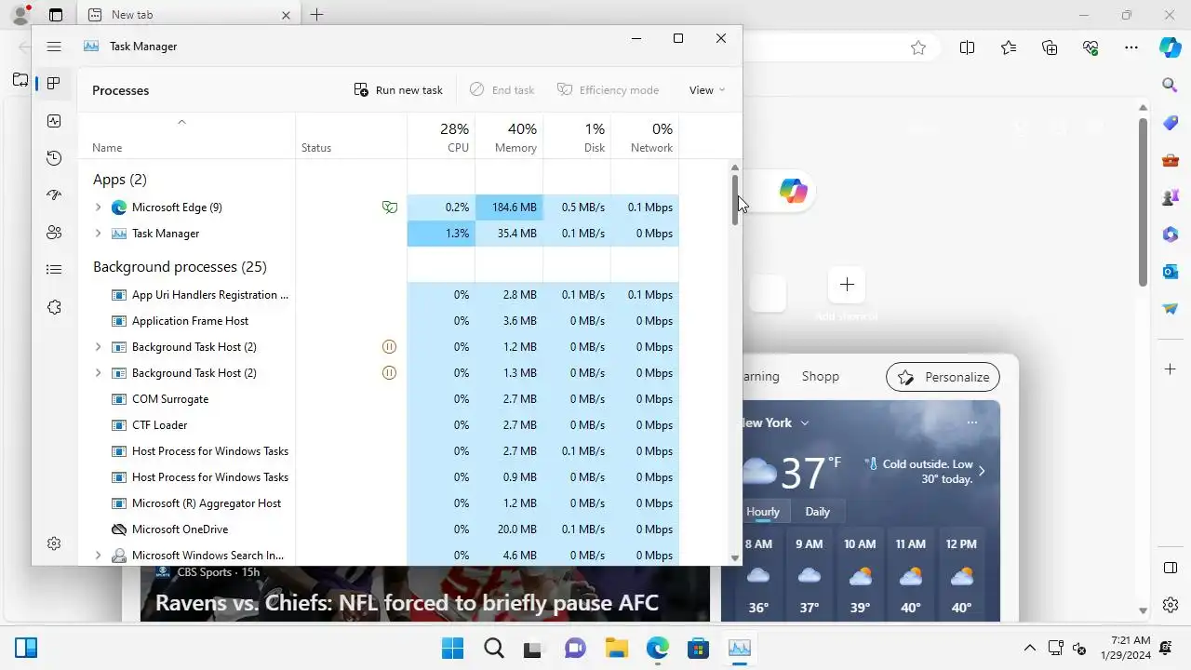Image resolution: width=1191 pixels, height=670 pixels.
Task: Sort processes by the CPU column header
Action: tap(441, 138)
